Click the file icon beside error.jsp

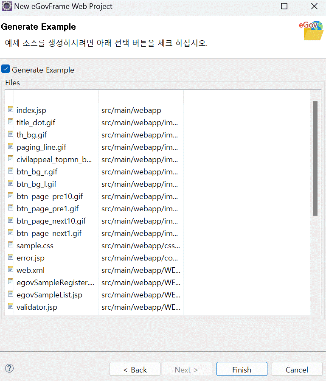[11, 257]
